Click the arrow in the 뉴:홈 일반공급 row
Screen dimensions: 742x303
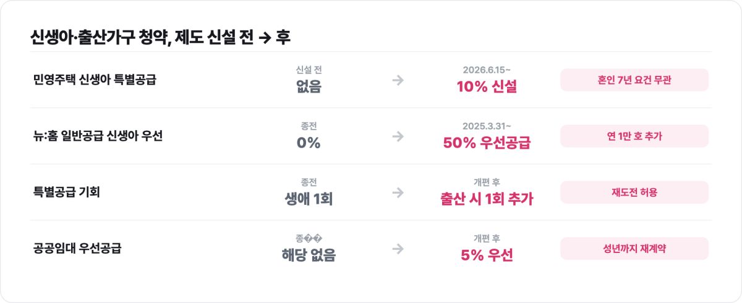(398, 136)
